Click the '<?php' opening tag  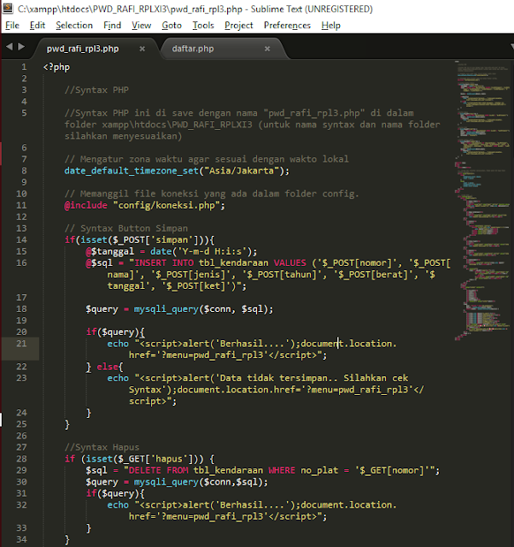click(56, 67)
